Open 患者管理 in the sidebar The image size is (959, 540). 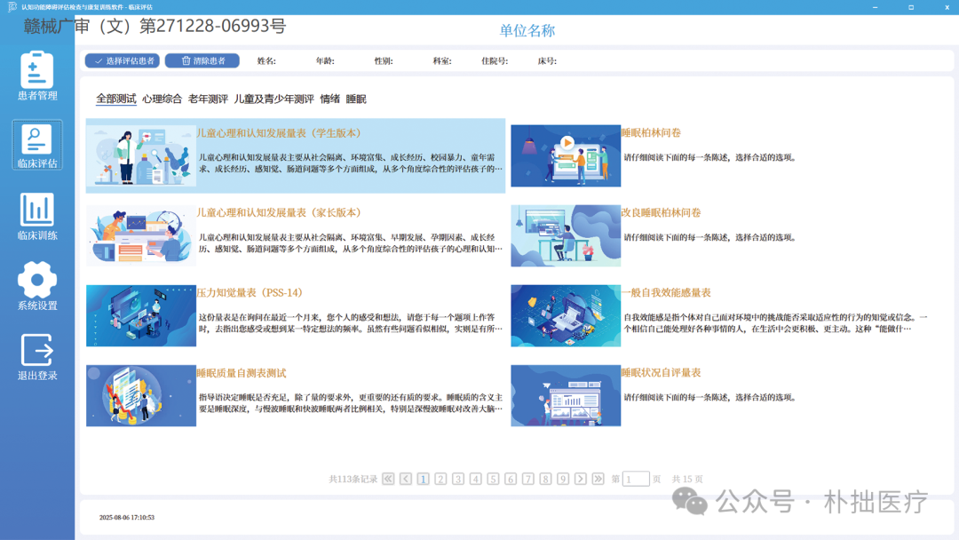pyautogui.click(x=36, y=75)
